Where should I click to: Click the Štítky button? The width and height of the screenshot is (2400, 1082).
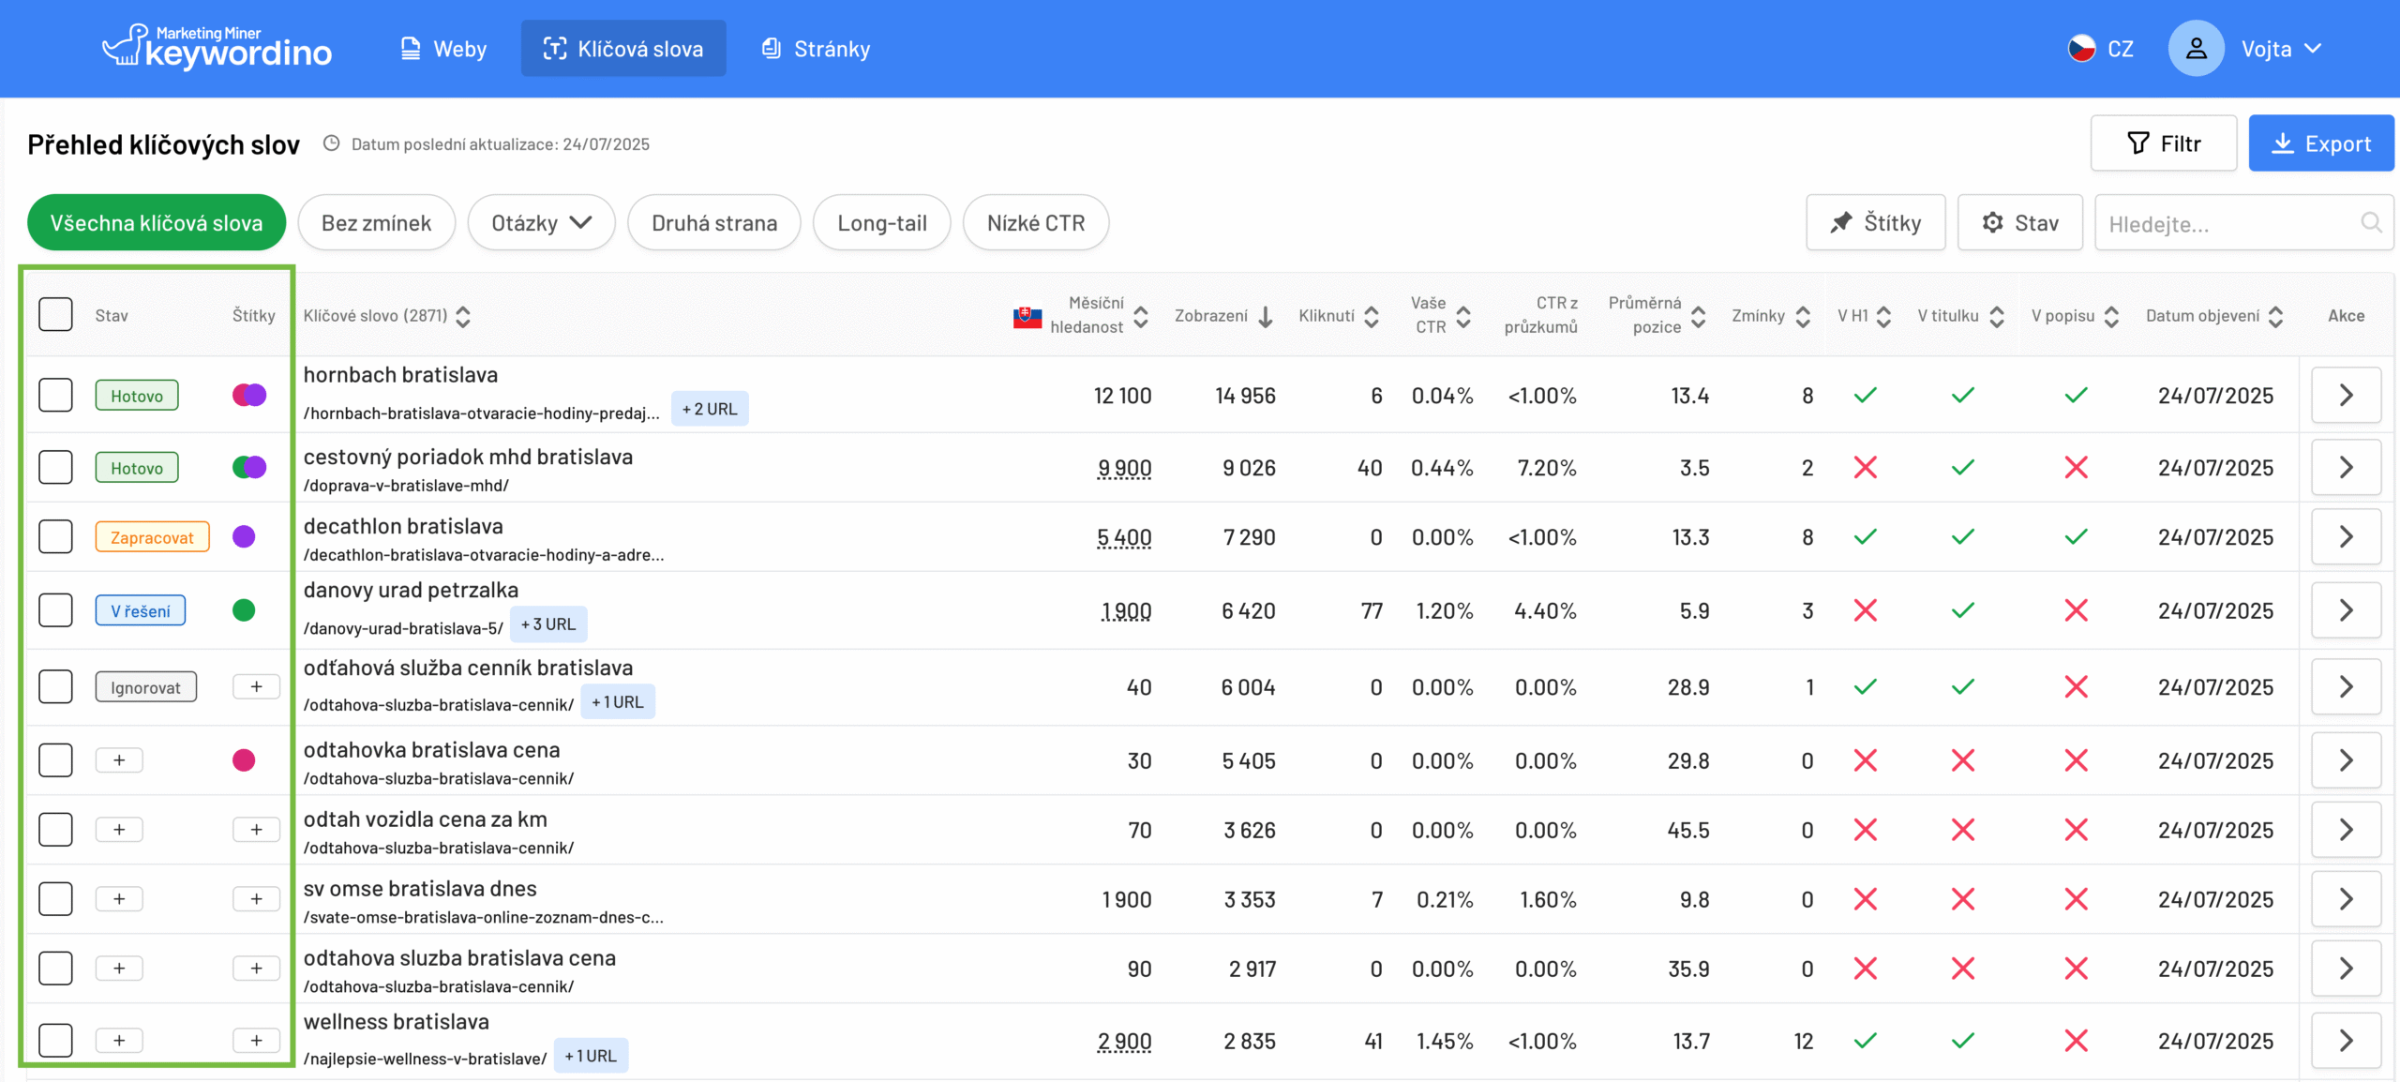point(1875,222)
